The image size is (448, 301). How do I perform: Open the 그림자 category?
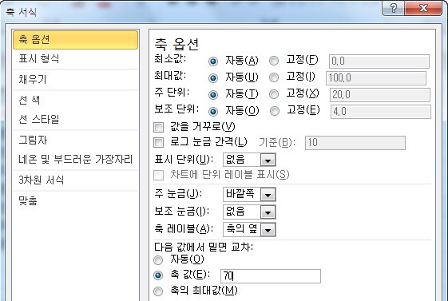click(75, 140)
